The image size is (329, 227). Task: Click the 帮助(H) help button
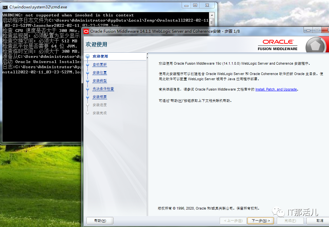(x=100, y=221)
